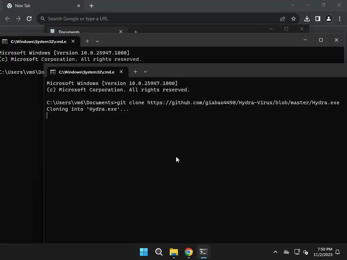Maximize the back terminal window
The width and height of the screenshot is (347, 260).
click(321, 40)
